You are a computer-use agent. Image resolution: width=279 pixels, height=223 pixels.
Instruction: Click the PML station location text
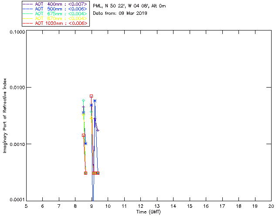click(129, 6)
